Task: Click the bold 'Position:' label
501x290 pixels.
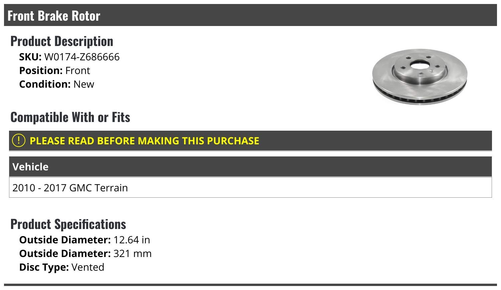Action: (x=41, y=71)
